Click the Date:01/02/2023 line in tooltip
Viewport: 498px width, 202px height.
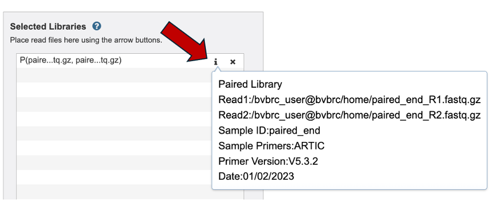coord(256,176)
